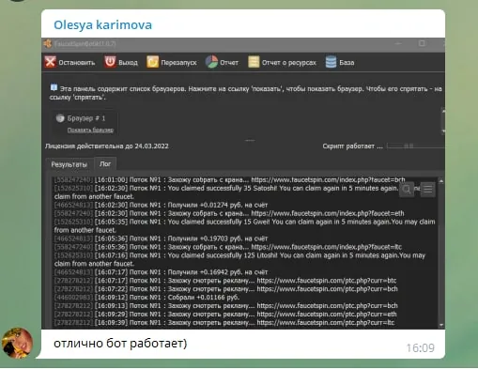
Task: Click the red Остановить (Stop) icon
Action: 50,62
